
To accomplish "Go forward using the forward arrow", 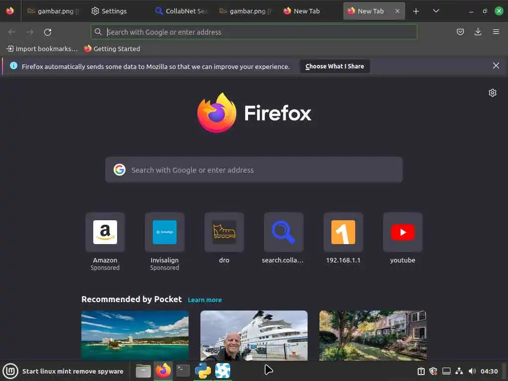I will 30,32.
